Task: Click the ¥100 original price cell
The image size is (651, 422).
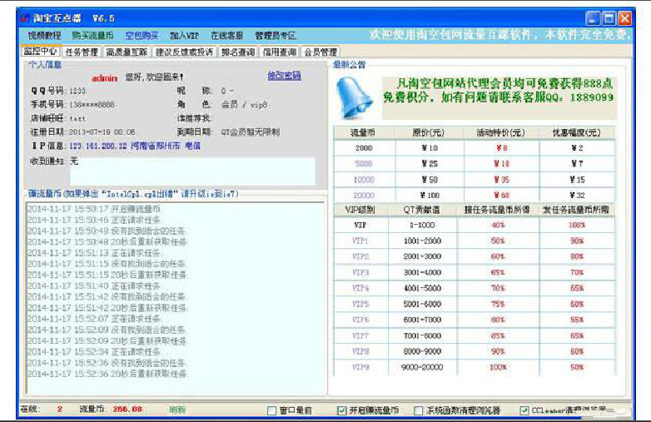Action: tap(429, 195)
